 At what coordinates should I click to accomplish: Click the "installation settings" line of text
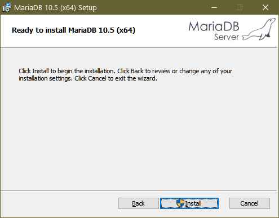coord(88,78)
